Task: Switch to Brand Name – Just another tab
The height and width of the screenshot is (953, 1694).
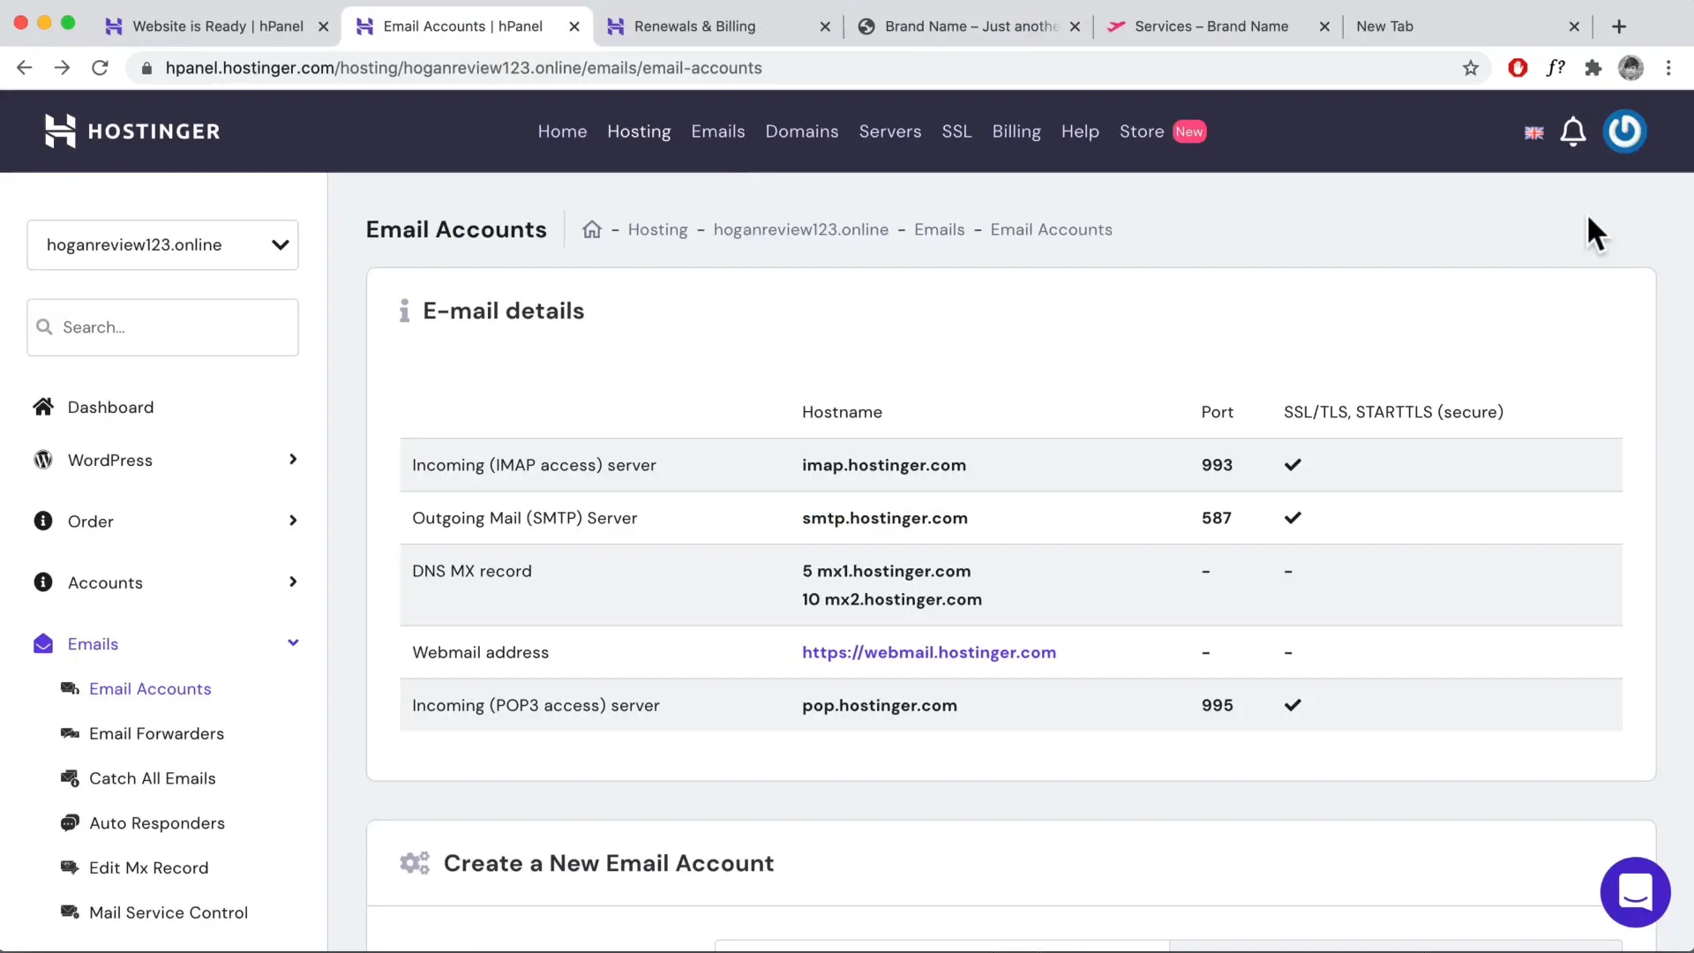Action: click(x=971, y=26)
